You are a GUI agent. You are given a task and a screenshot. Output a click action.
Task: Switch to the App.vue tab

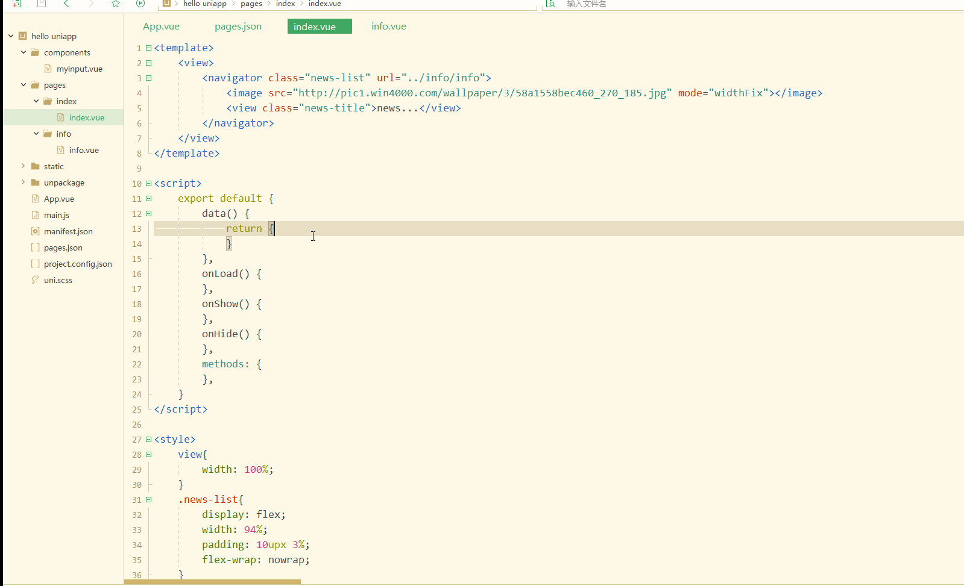click(161, 26)
